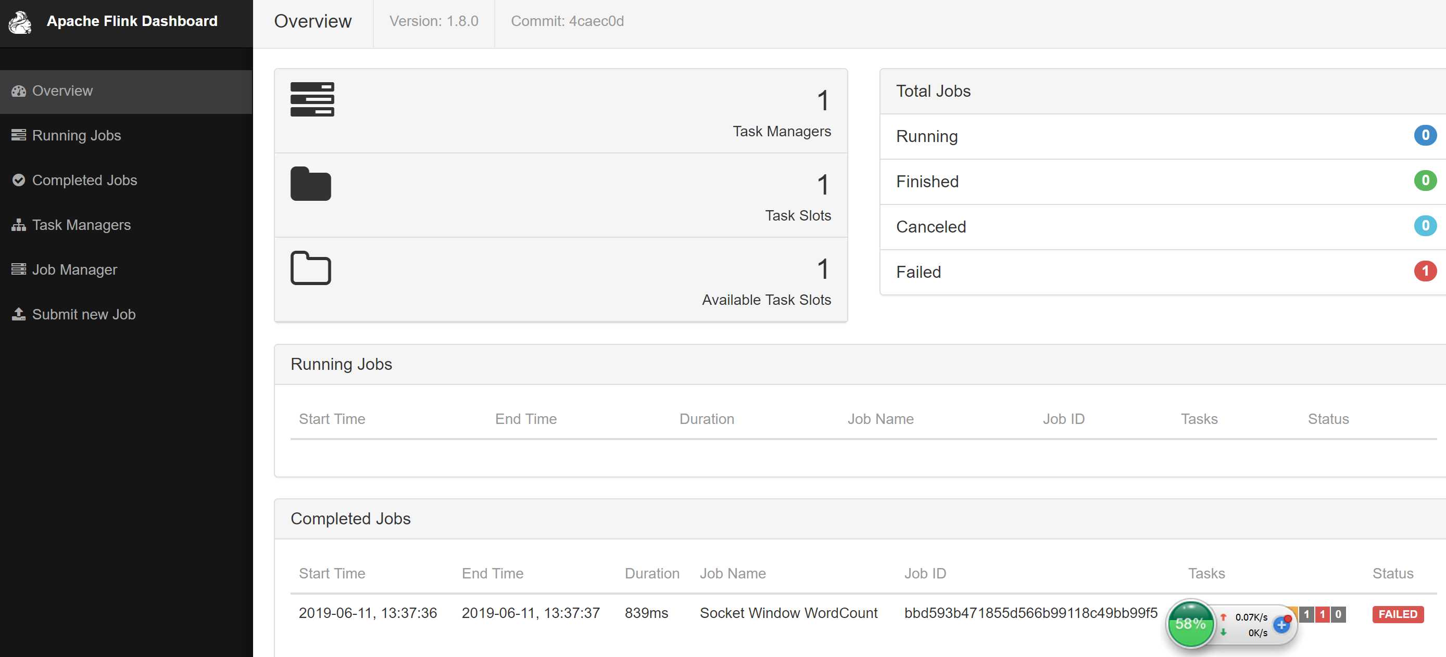Click Duration header in Running Jobs table

coord(707,419)
